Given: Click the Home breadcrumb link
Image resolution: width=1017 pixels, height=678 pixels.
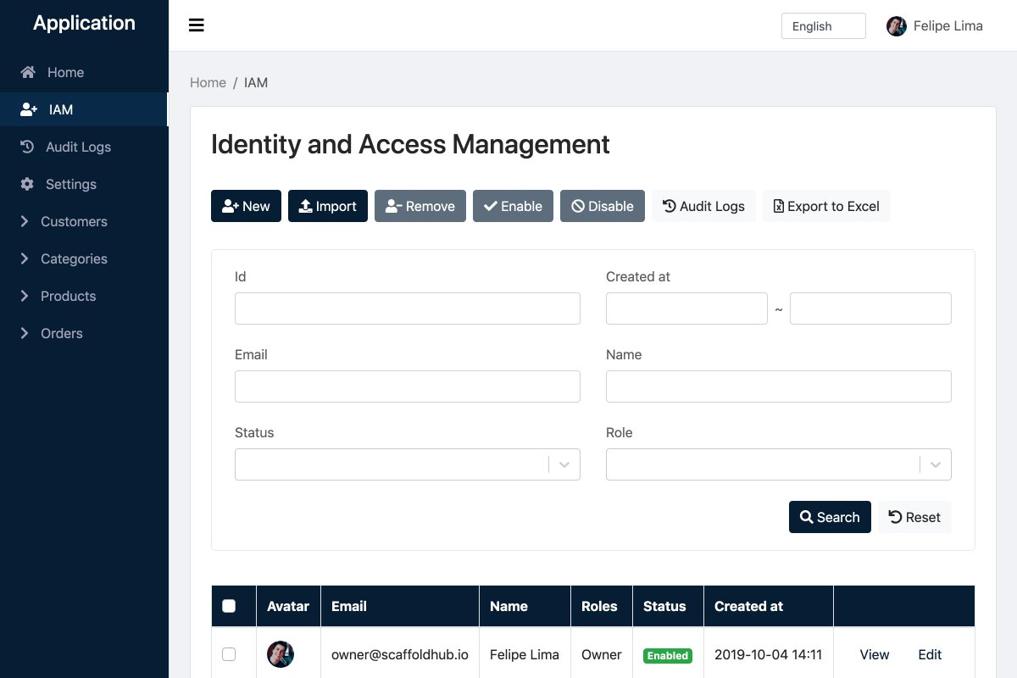Looking at the screenshot, I should [208, 82].
